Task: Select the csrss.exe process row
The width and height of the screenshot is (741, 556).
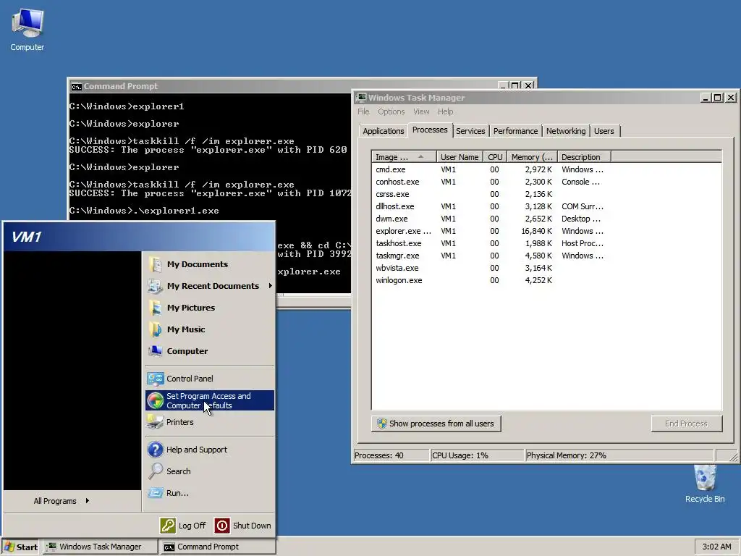Action: (x=547, y=194)
